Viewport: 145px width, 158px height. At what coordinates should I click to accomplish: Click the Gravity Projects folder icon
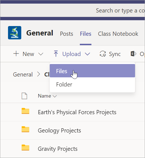[x=25, y=148]
